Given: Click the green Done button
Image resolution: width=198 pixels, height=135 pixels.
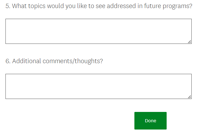Looking at the screenshot, I should coord(150,121).
